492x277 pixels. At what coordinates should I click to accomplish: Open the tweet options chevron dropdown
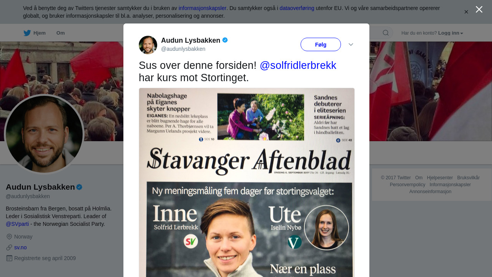pyautogui.click(x=351, y=45)
